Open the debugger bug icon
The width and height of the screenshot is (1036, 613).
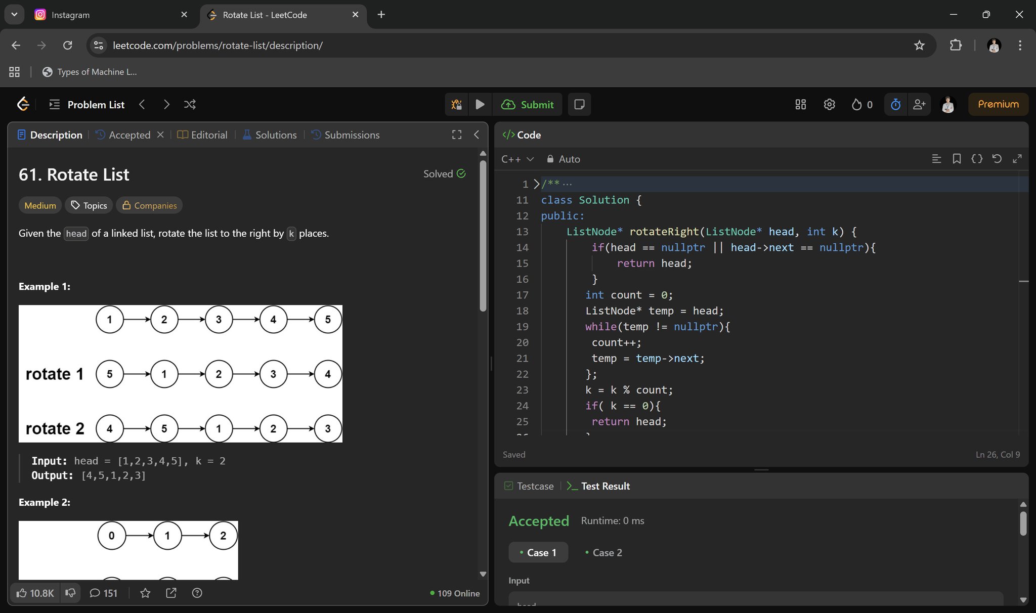pyautogui.click(x=456, y=104)
